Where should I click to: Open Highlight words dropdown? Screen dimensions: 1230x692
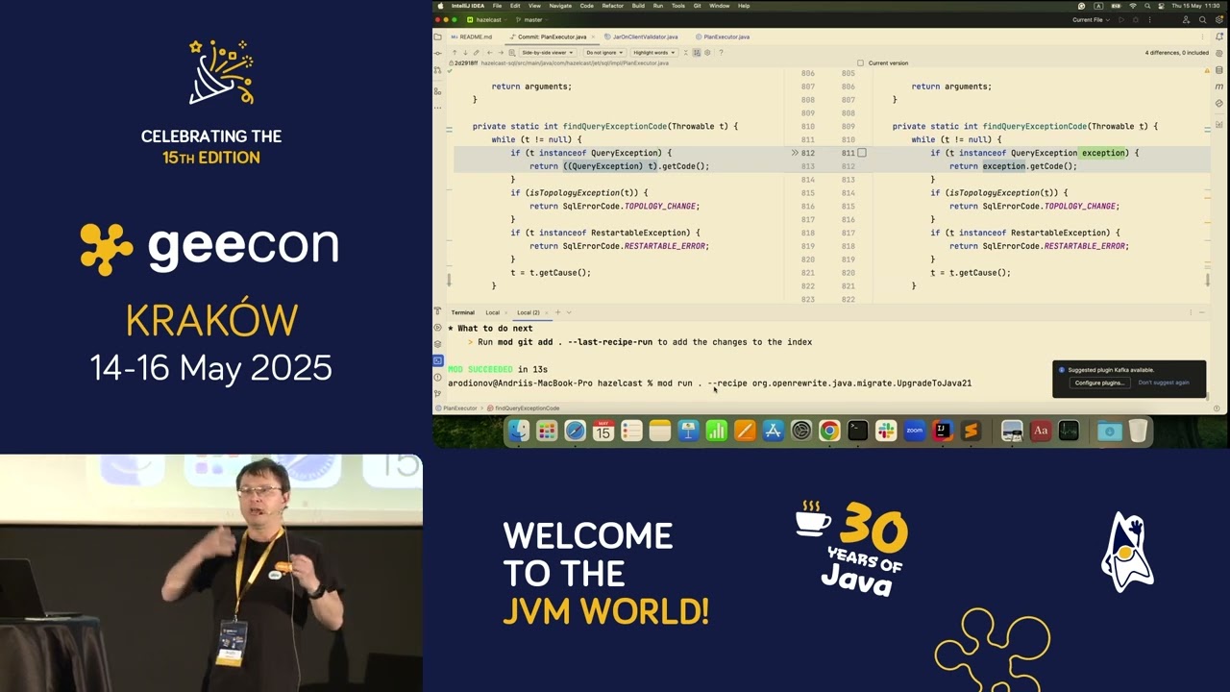(x=653, y=53)
